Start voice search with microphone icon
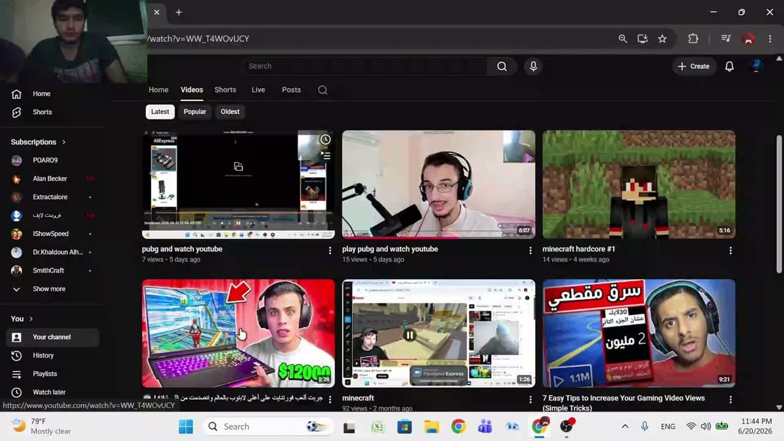This screenshot has height=441, width=784. tap(533, 66)
